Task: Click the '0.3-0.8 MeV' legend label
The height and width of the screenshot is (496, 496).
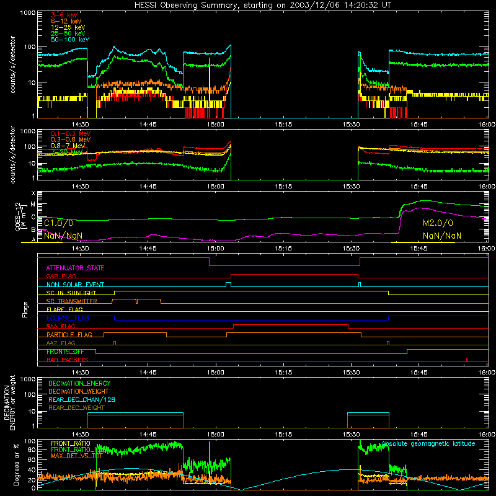Action: [x=71, y=139]
